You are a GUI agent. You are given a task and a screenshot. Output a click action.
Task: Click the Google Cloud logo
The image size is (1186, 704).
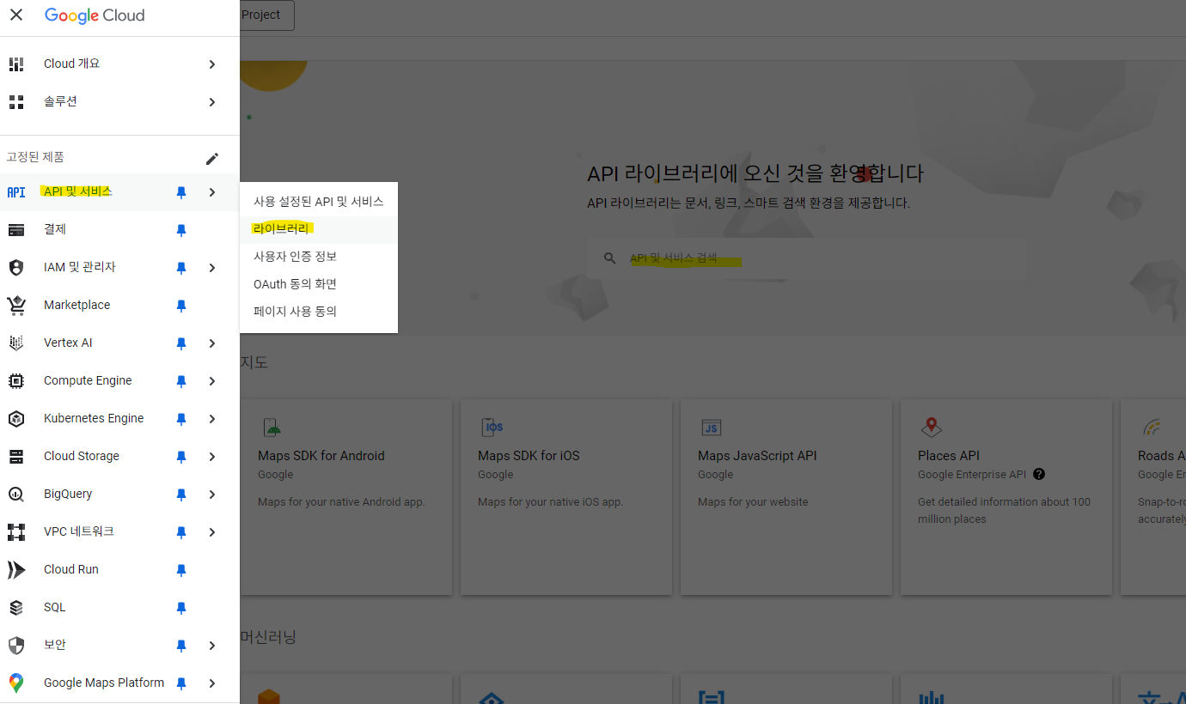tap(95, 15)
